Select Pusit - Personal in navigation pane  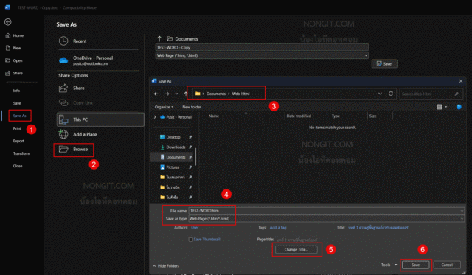point(176,117)
